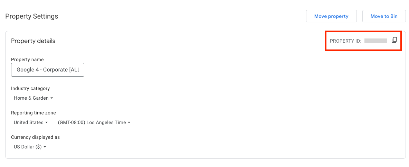This screenshot has width=409, height=167.
Task: Open the Home & Garden industry dropdown
Action: tap(34, 98)
